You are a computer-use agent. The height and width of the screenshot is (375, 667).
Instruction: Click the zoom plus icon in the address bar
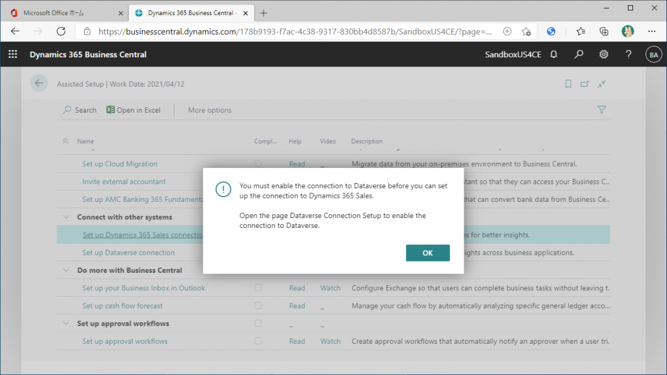507,31
